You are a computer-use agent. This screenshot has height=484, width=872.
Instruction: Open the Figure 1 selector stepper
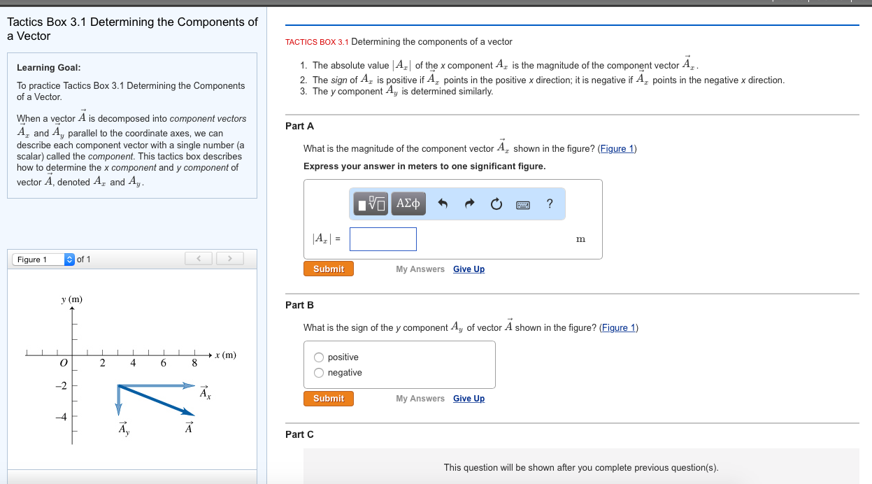tap(69, 258)
